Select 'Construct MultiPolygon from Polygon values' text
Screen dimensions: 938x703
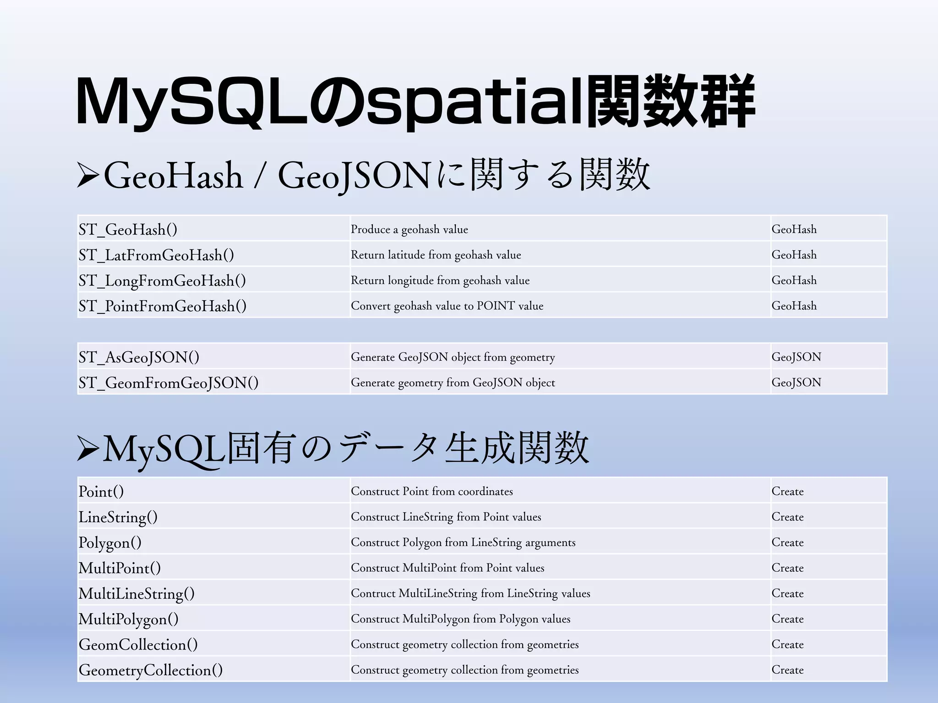461,619
